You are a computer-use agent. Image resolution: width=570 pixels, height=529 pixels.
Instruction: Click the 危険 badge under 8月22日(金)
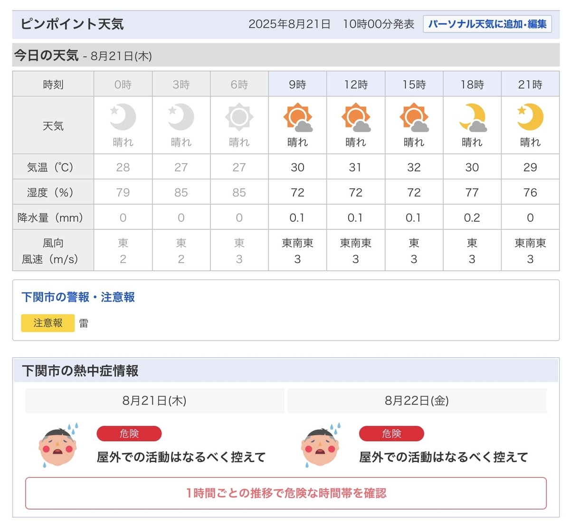[x=391, y=434]
